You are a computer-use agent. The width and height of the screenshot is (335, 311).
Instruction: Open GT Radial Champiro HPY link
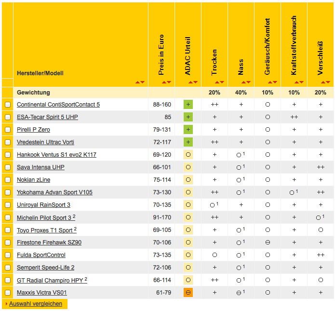[52, 280]
